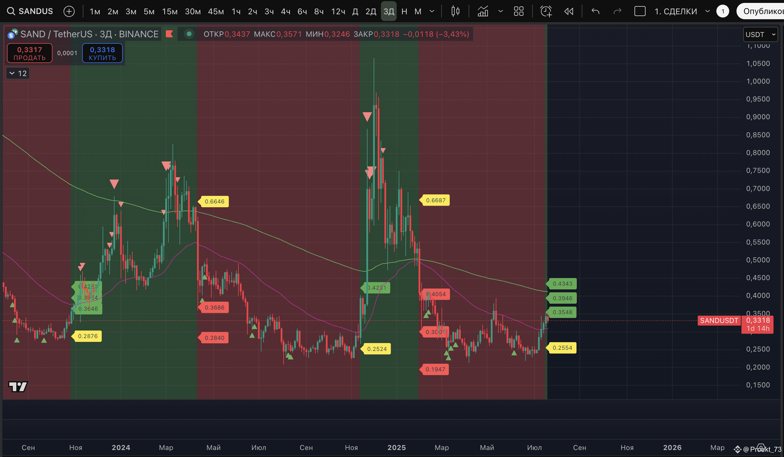Undo the last chart action
This screenshot has width=784, height=457.
click(x=595, y=11)
